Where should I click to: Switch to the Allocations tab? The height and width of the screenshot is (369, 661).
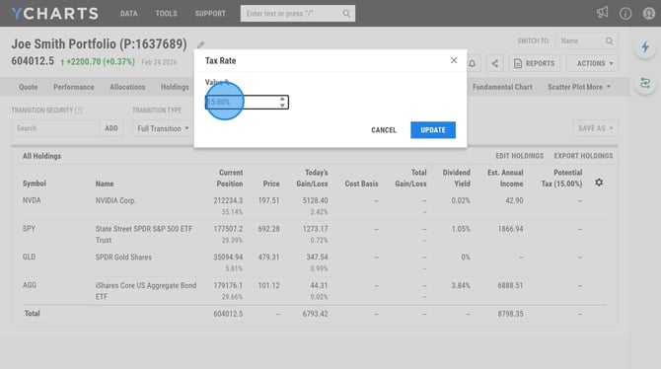click(x=127, y=87)
